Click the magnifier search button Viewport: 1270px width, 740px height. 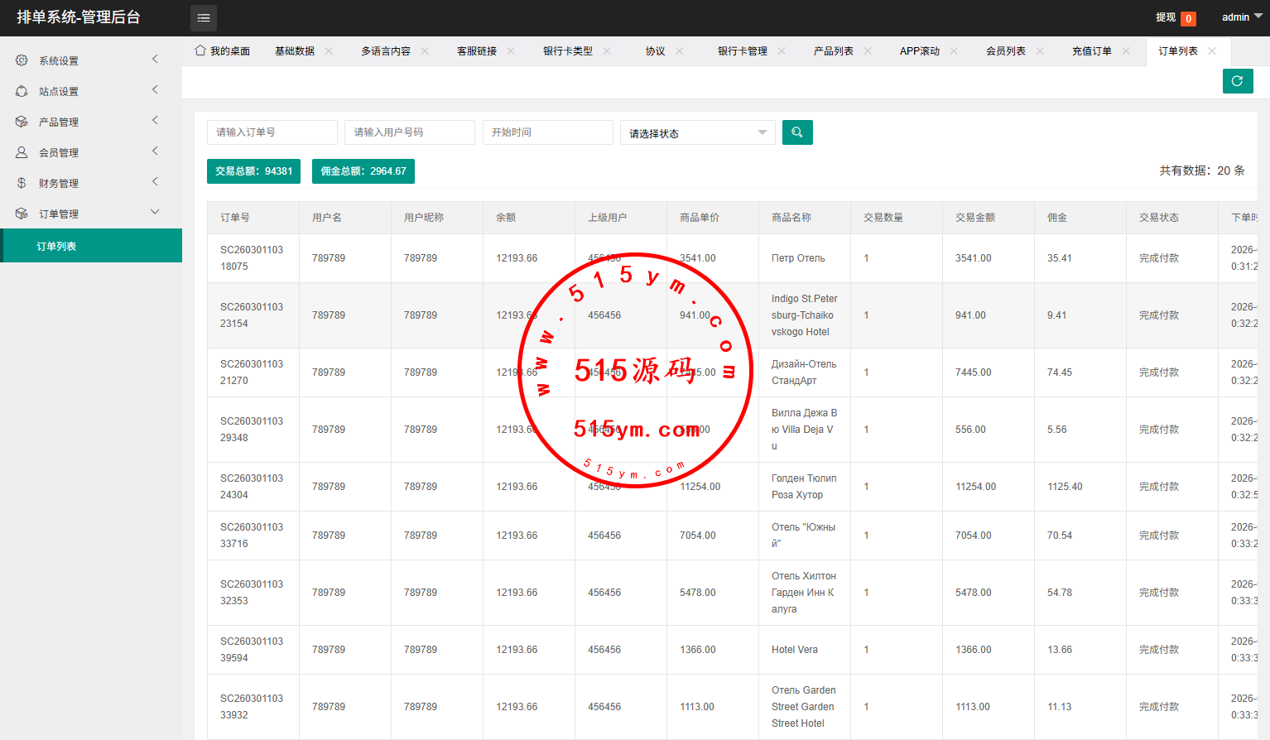click(796, 132)
